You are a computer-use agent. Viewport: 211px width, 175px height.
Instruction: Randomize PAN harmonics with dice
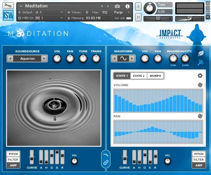[x=200, y=116]
